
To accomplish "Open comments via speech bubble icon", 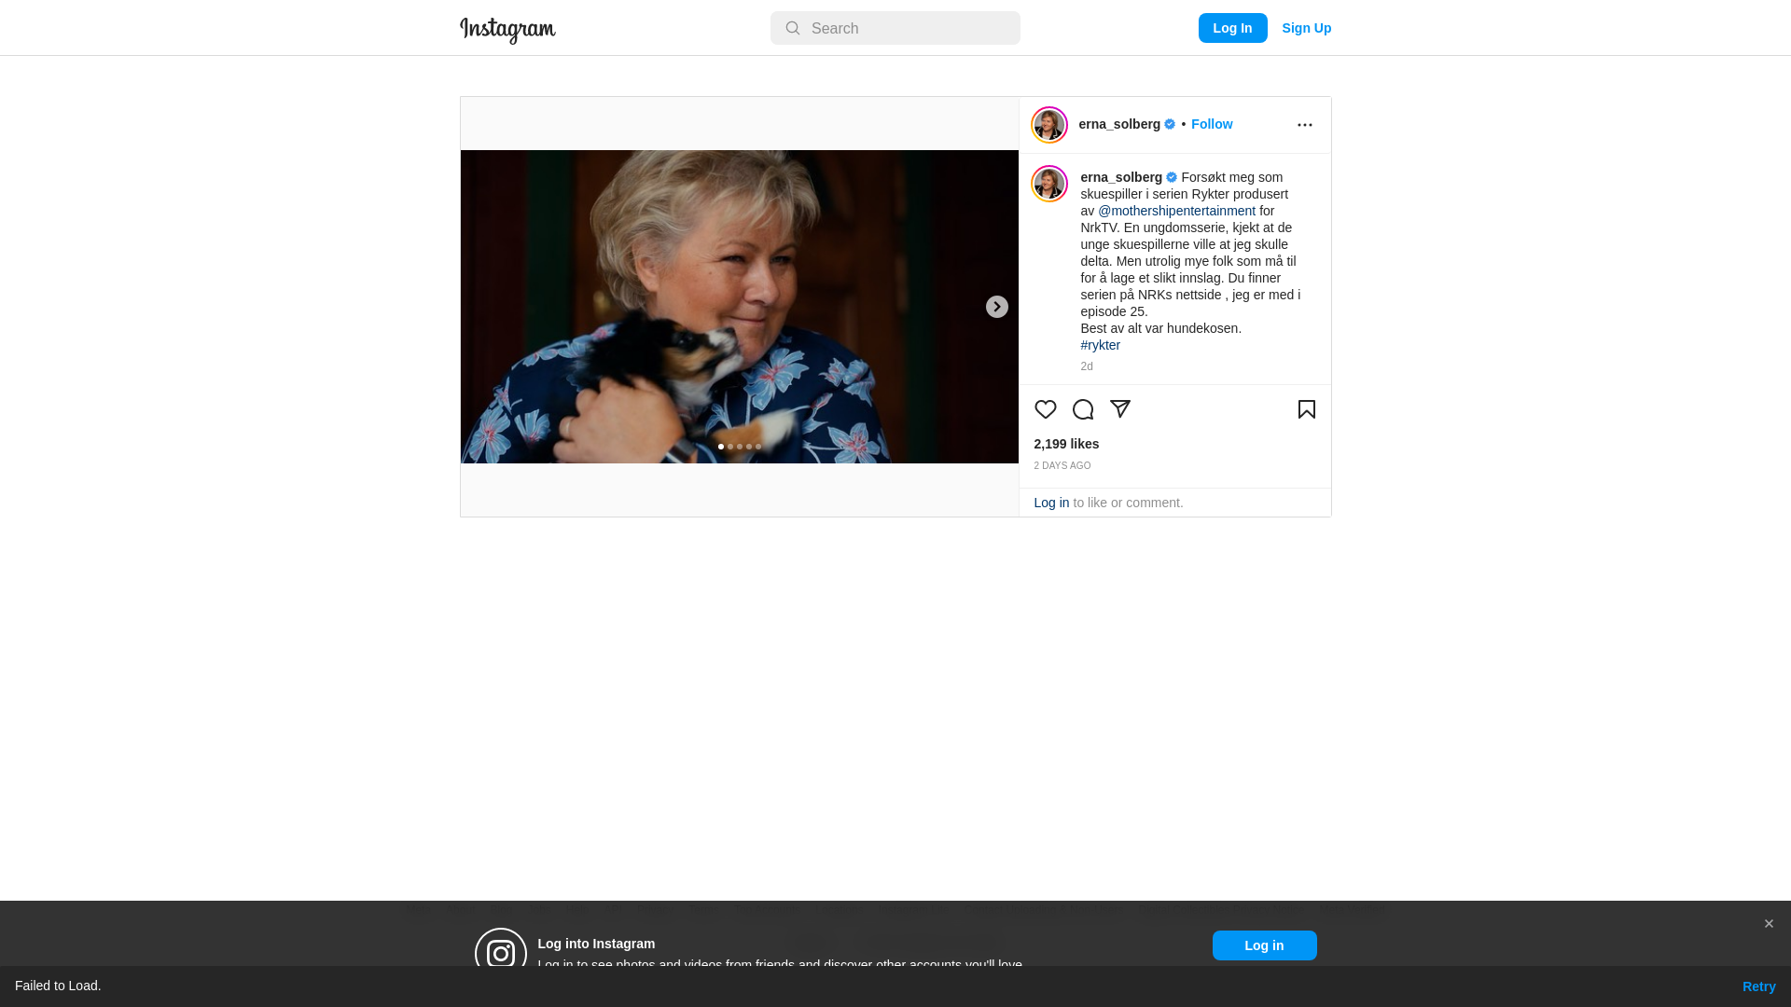I will (1082, 409).
